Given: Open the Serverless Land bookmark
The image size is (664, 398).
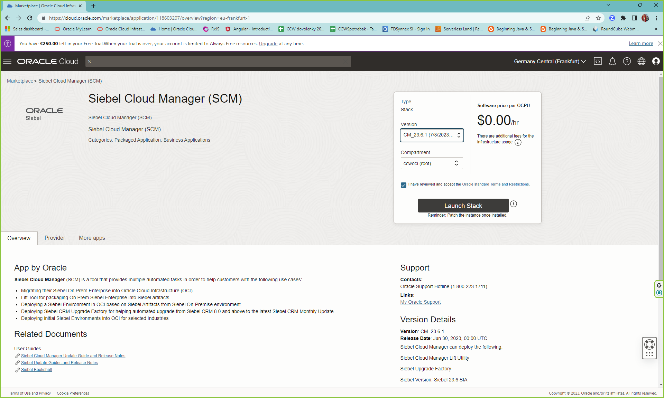Looking at the screenshot, I should 459,29.
